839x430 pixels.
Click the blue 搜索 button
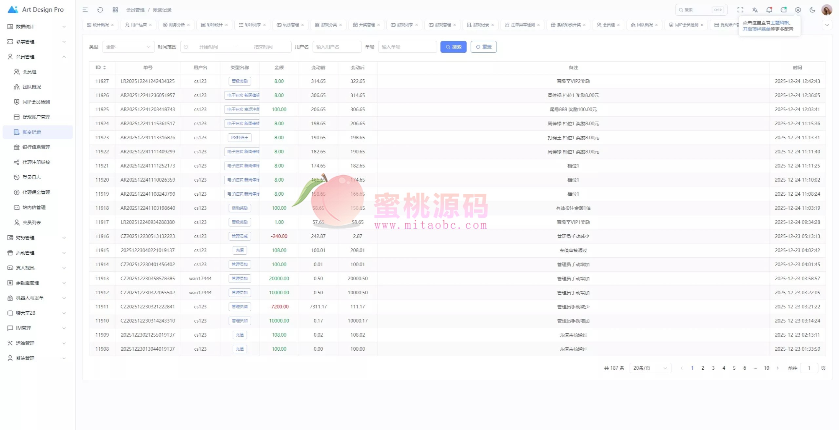pyautogui.click(x=453, y=47)
